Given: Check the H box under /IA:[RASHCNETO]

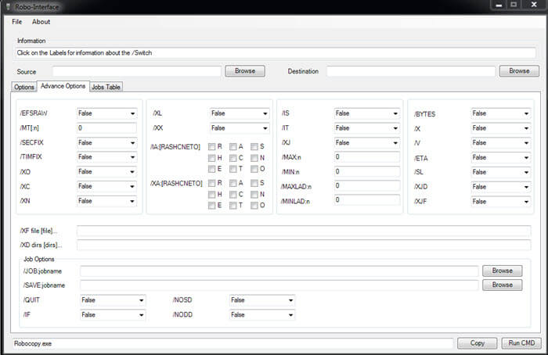Looking at the screenshot, I should (x=211, y=158).
